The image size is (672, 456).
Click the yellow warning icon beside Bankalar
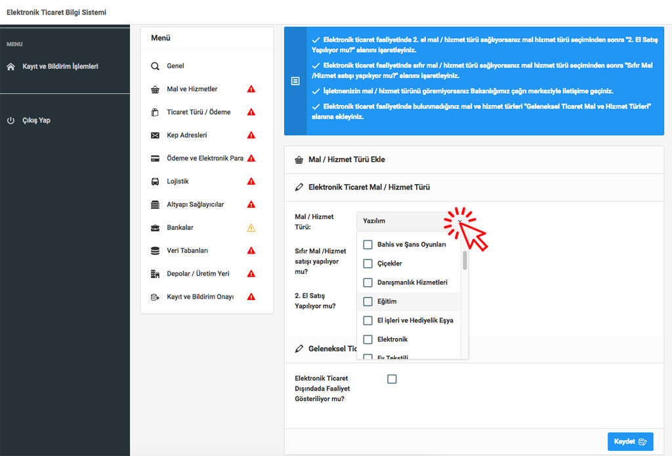point(251,228)
